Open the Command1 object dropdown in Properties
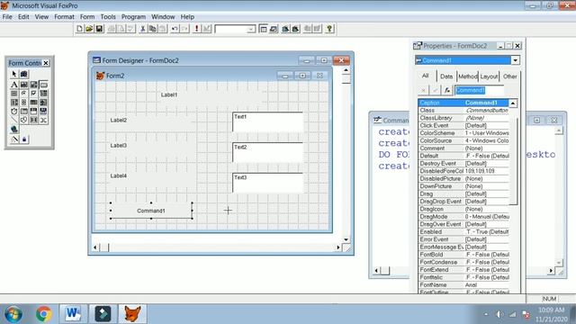The height and width of the screenshot is (324, 576). (515, 60)
